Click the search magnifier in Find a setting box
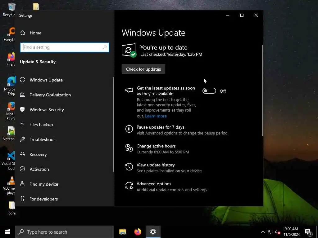This screenshot has height=238, width=318. (x=105, y=47)
